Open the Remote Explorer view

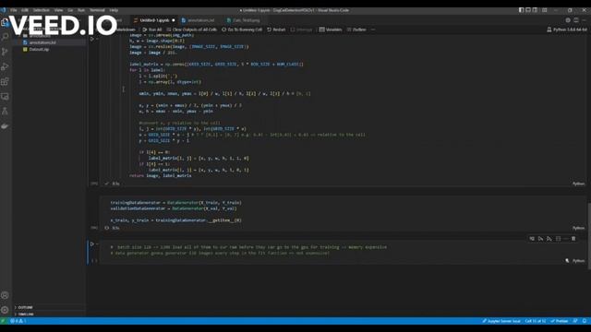(x=5, y=96)
